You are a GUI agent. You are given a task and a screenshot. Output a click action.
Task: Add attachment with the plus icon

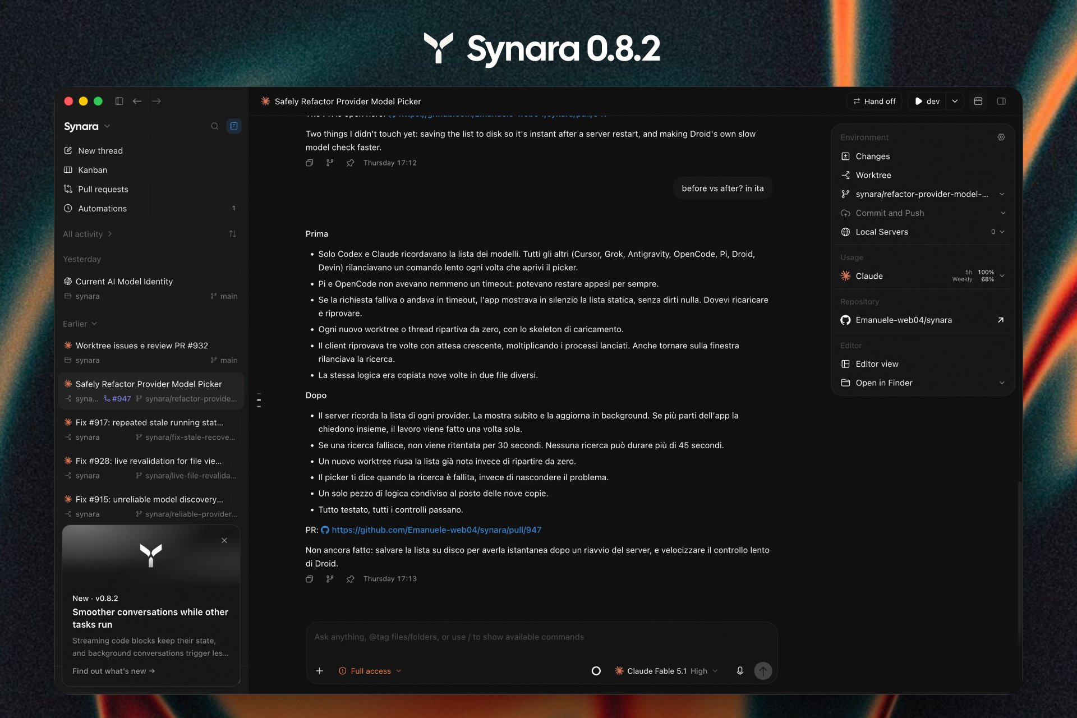[320, 671]
